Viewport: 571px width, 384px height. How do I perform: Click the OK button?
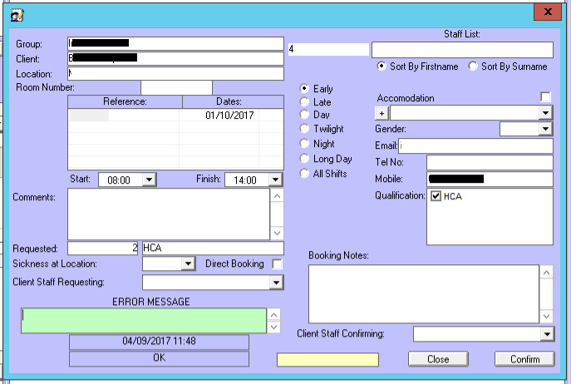pyautogui.click(x=159, y=358)
